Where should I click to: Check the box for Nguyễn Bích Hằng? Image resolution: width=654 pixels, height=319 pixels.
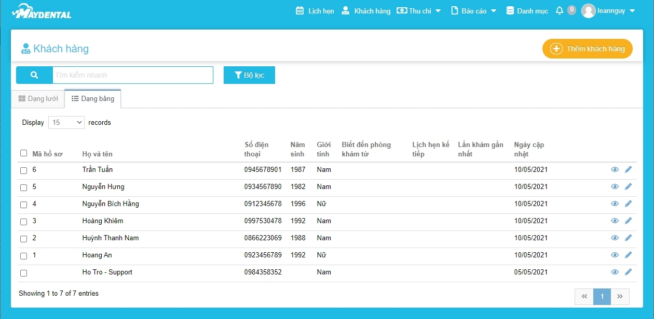(x=23, y=205)
